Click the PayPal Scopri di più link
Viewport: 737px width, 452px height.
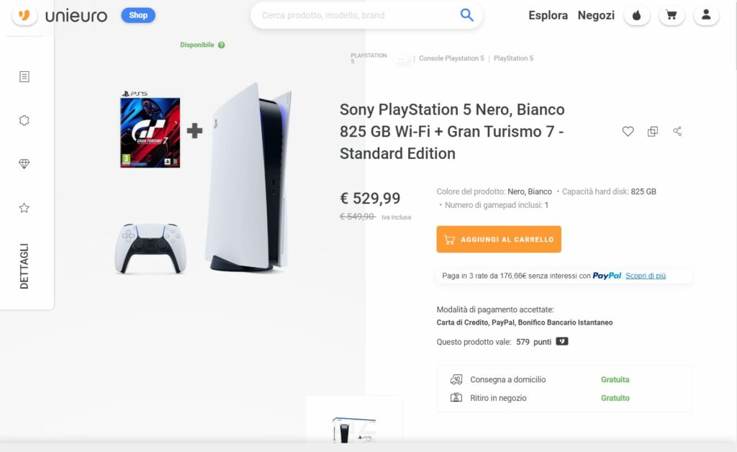pos(646,276)
